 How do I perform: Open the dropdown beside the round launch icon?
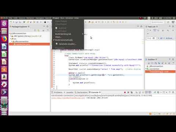pyautogui.click(x=48, y=22)
